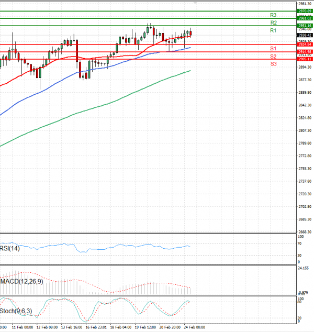The image size is (314, 332).
Task: Click the 2720.30 price axis value
Action: click(305, 194)
